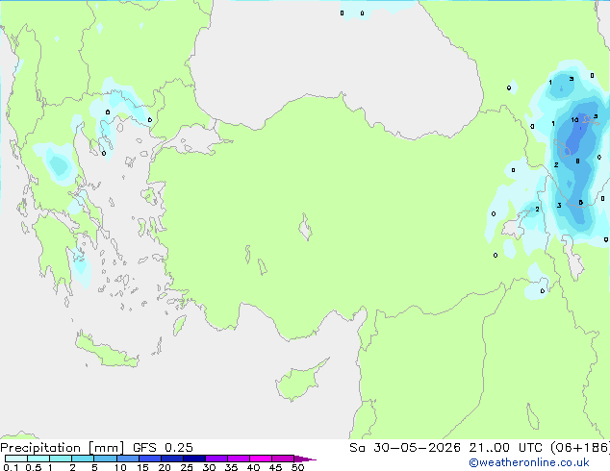Image resolution: width=610 pixels, height=471 pixels.
Task: Select the 'GFS 0.25' model label
Action: (163, 448)
